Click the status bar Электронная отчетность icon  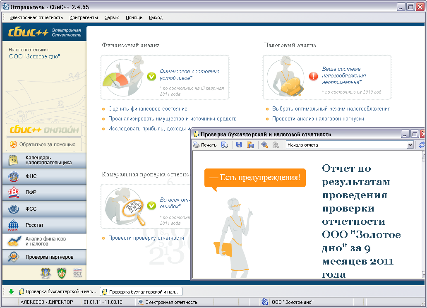[141, 302]
